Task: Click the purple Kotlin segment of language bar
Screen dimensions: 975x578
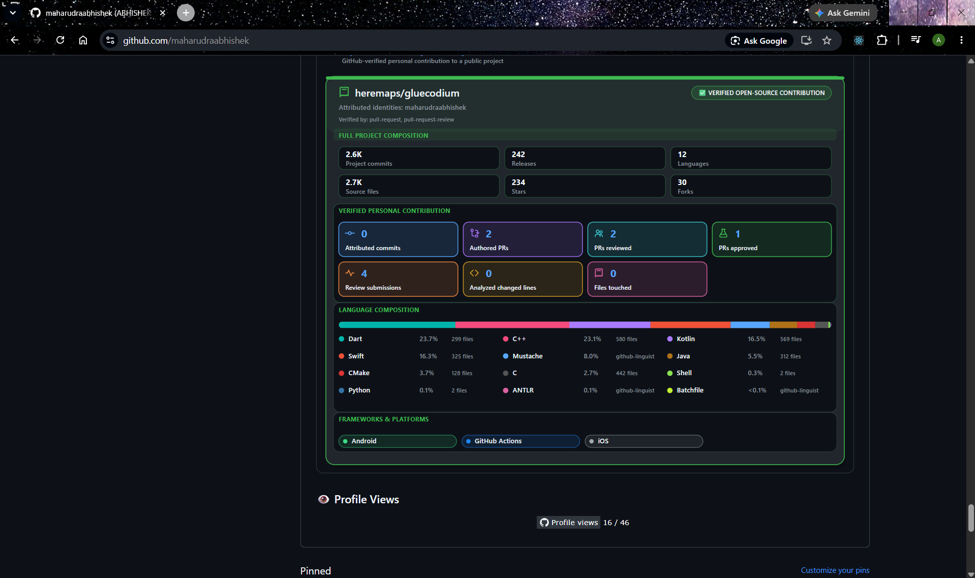Action: (610, 325)
